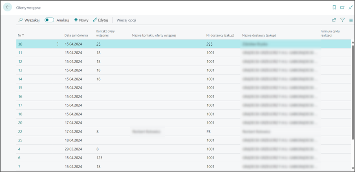Click the collapse page arrows icon
This screenshot has width=355, height=172.
coord(351,7)
